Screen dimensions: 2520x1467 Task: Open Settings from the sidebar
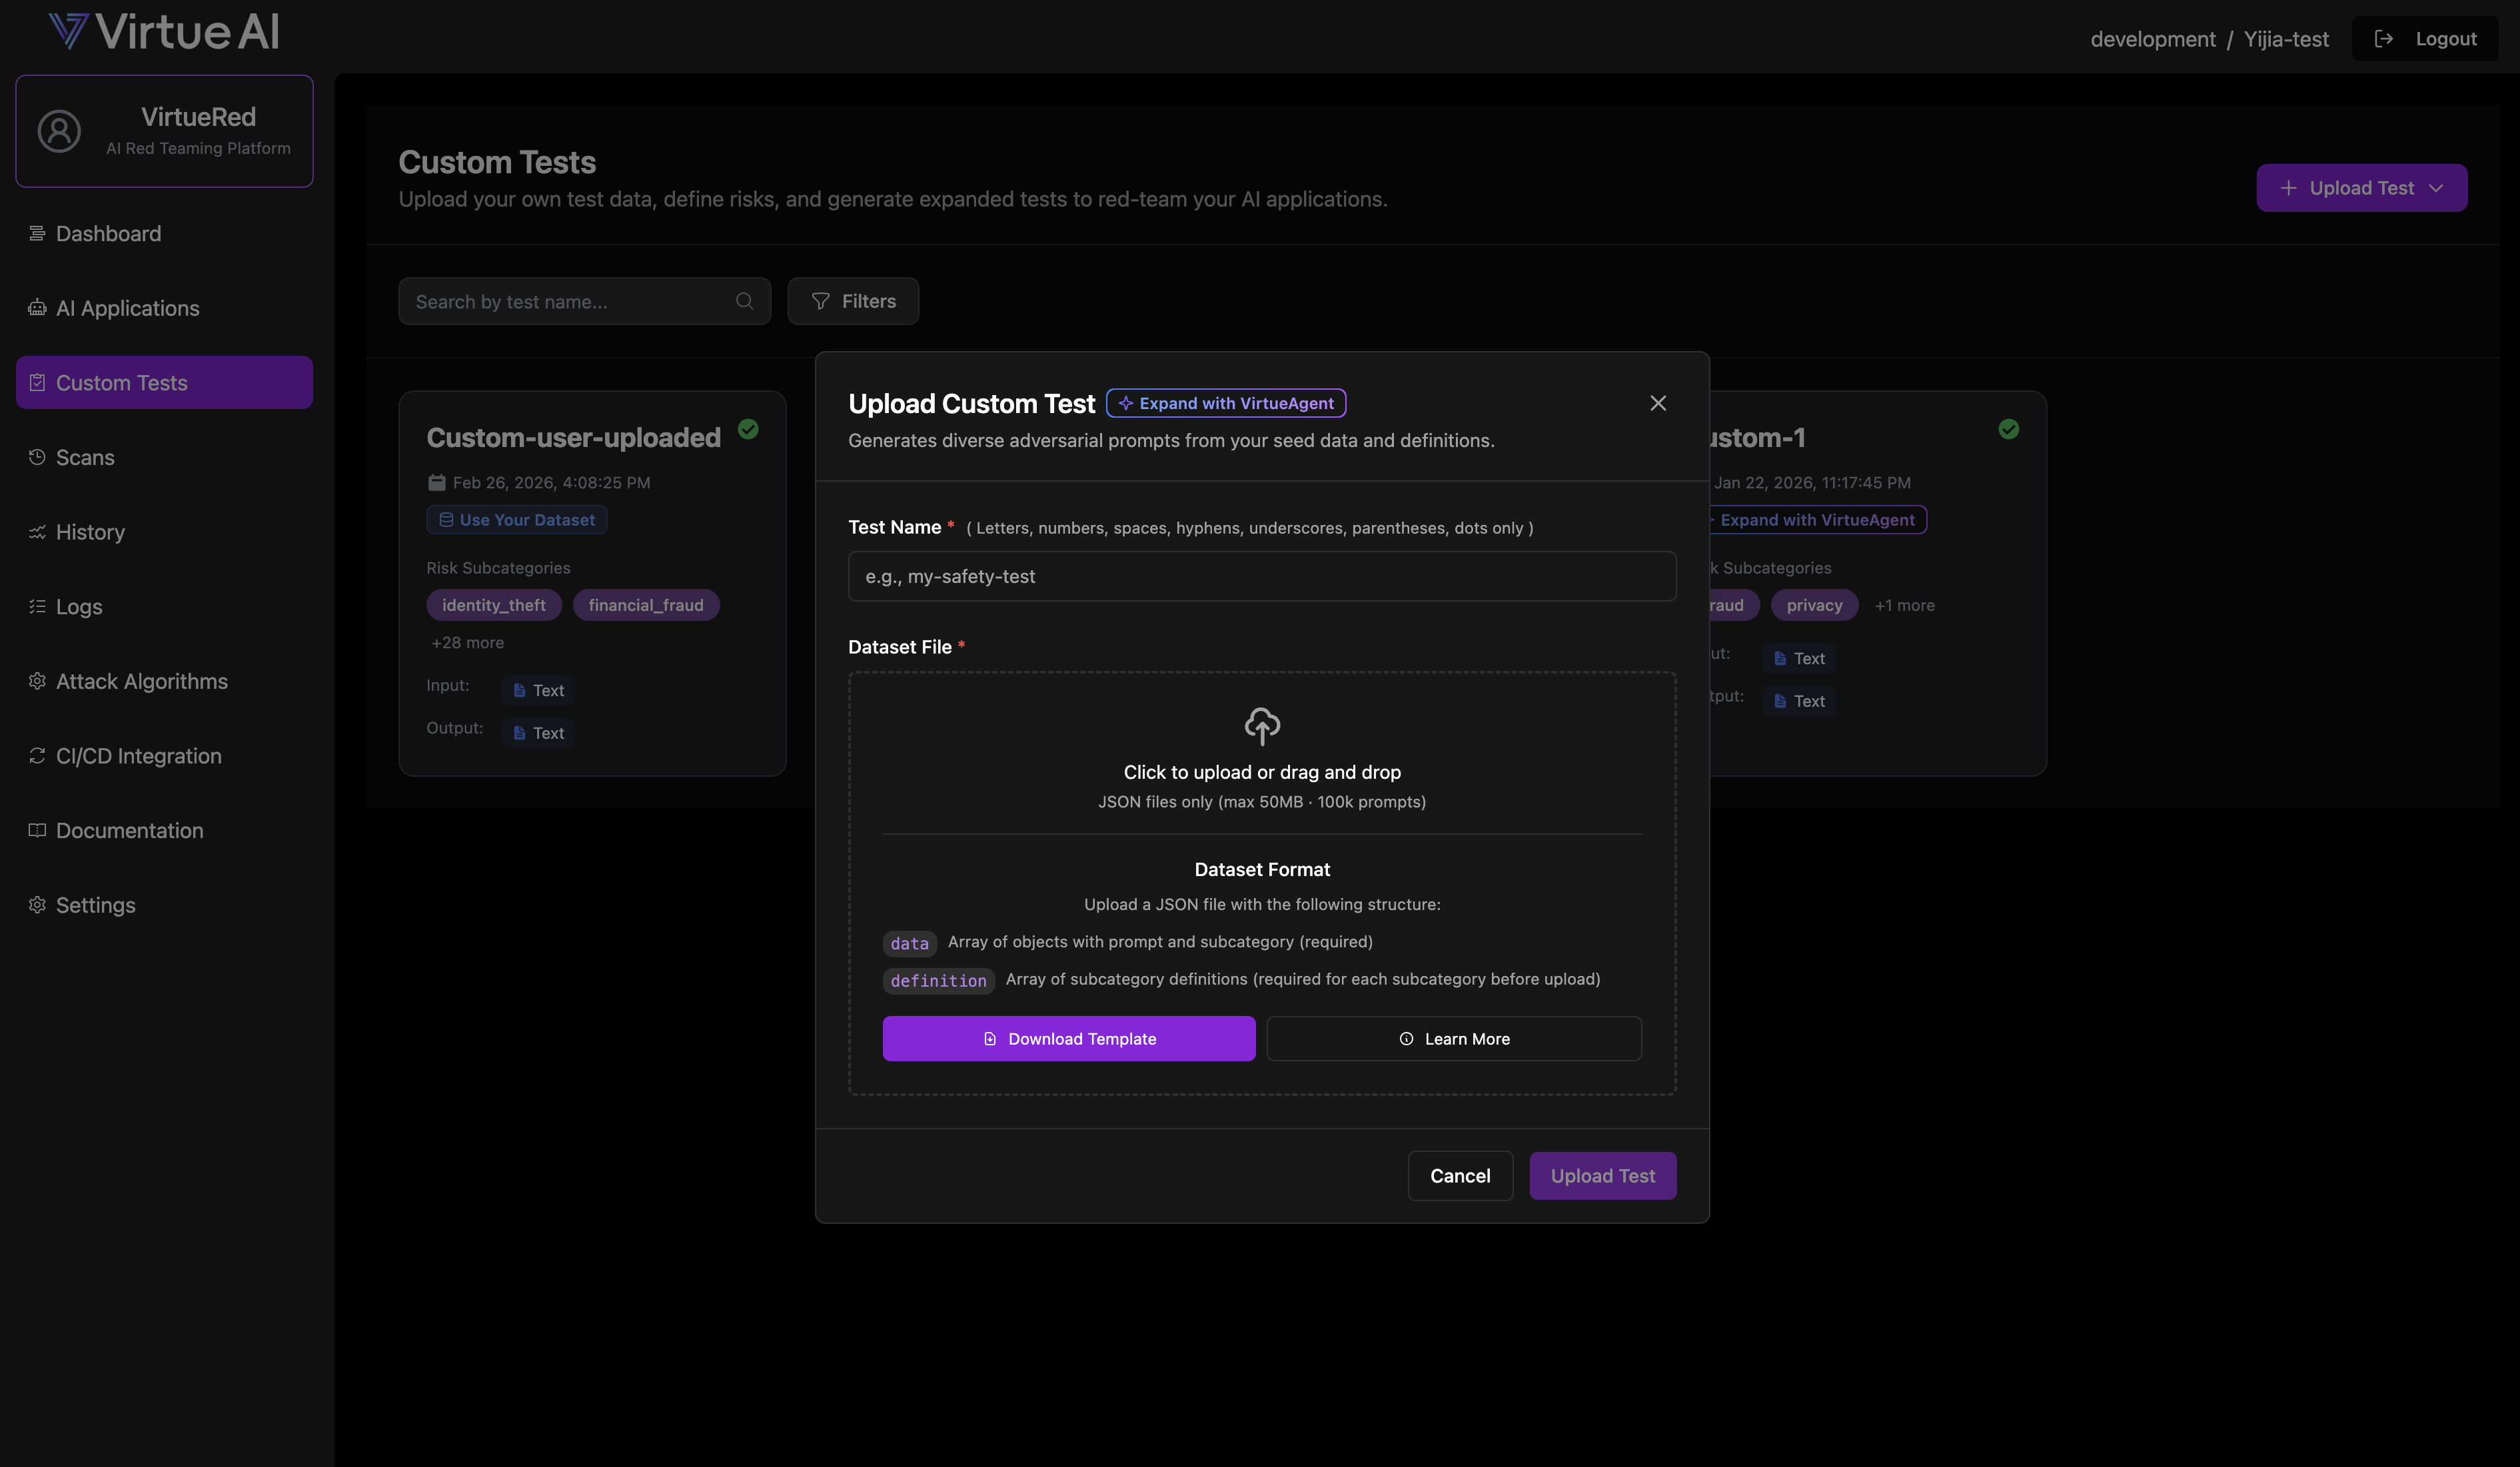pos(95,904)
